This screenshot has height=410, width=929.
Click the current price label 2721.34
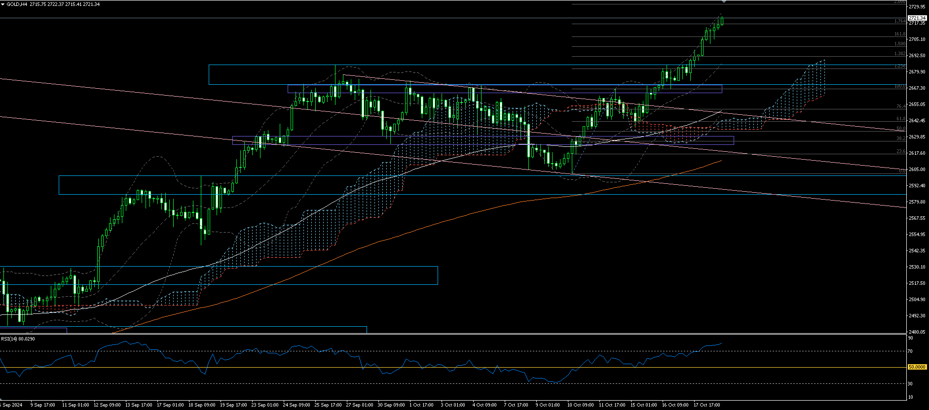pyautogui.click(x=917, y=18)
